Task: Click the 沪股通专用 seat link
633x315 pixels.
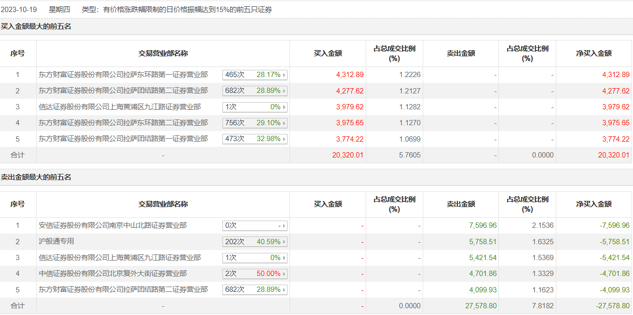Action: point(56,241)
